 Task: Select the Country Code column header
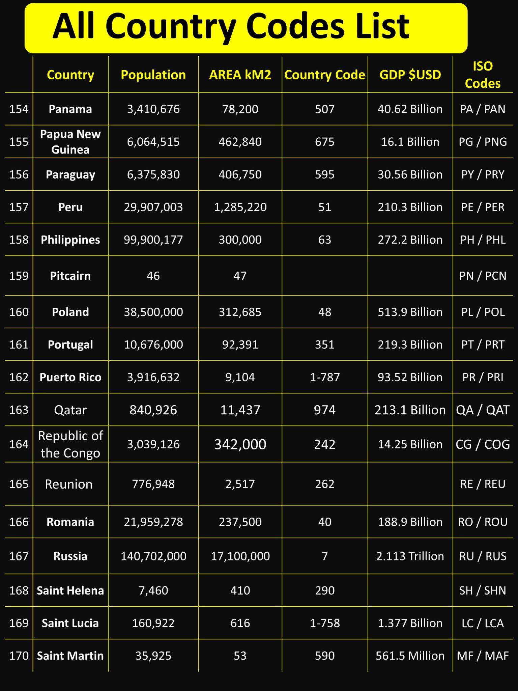324,75
